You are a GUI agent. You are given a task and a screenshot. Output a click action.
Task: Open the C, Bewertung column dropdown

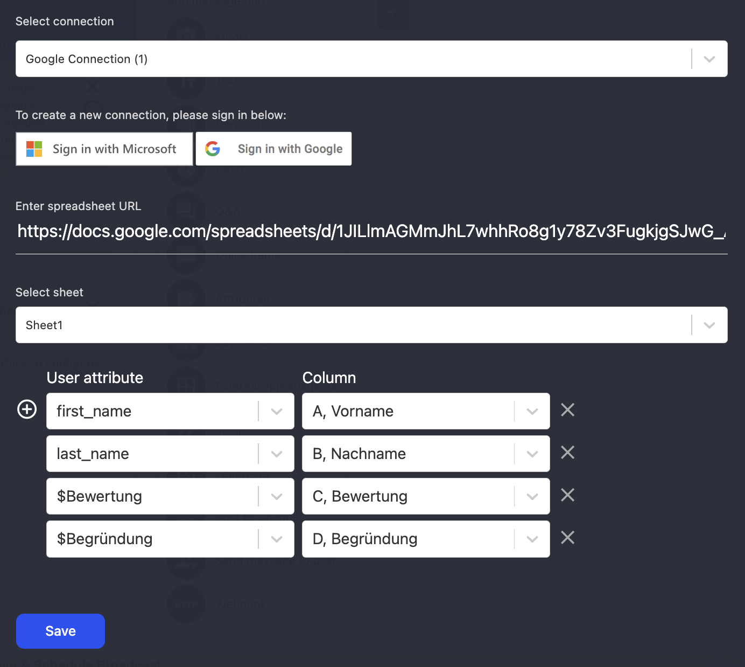(x=426, y=496)
